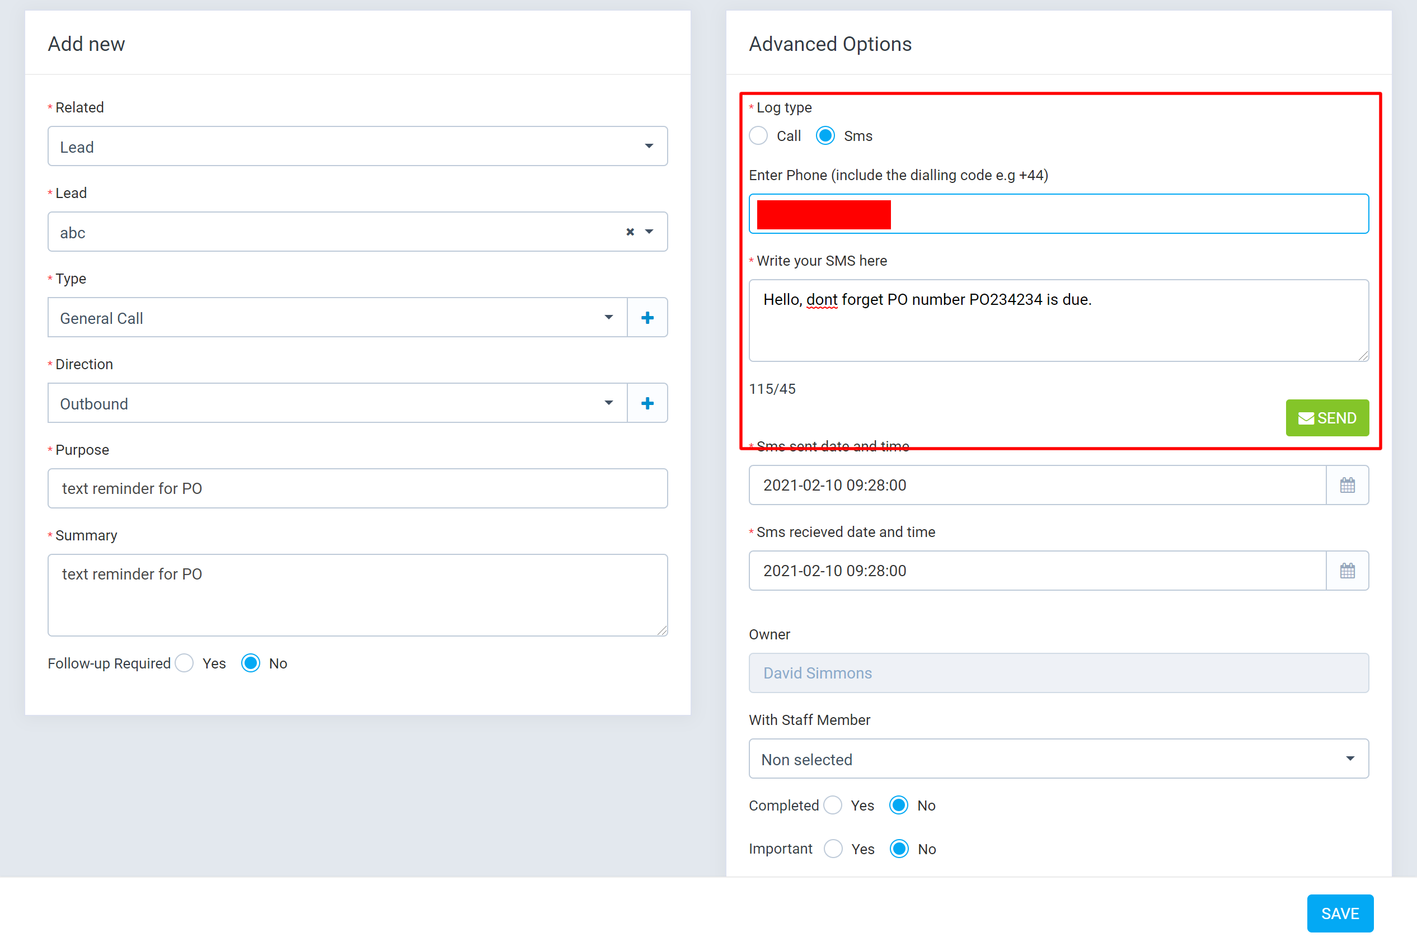1417x942 pixels.
Task: Click the Summary text area
Action: tap(357, 595)
